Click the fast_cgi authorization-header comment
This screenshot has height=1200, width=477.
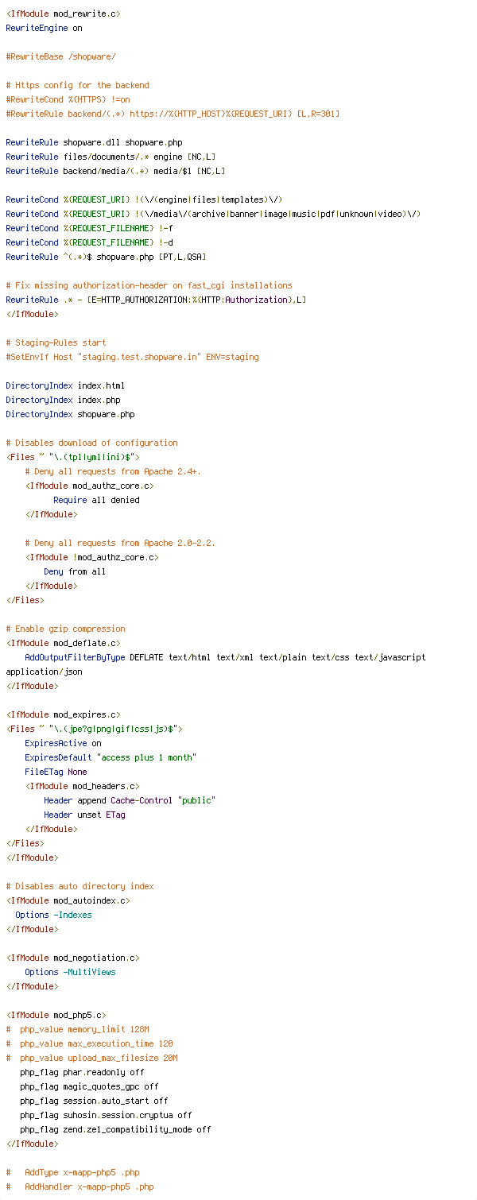[x=149, y=285]
